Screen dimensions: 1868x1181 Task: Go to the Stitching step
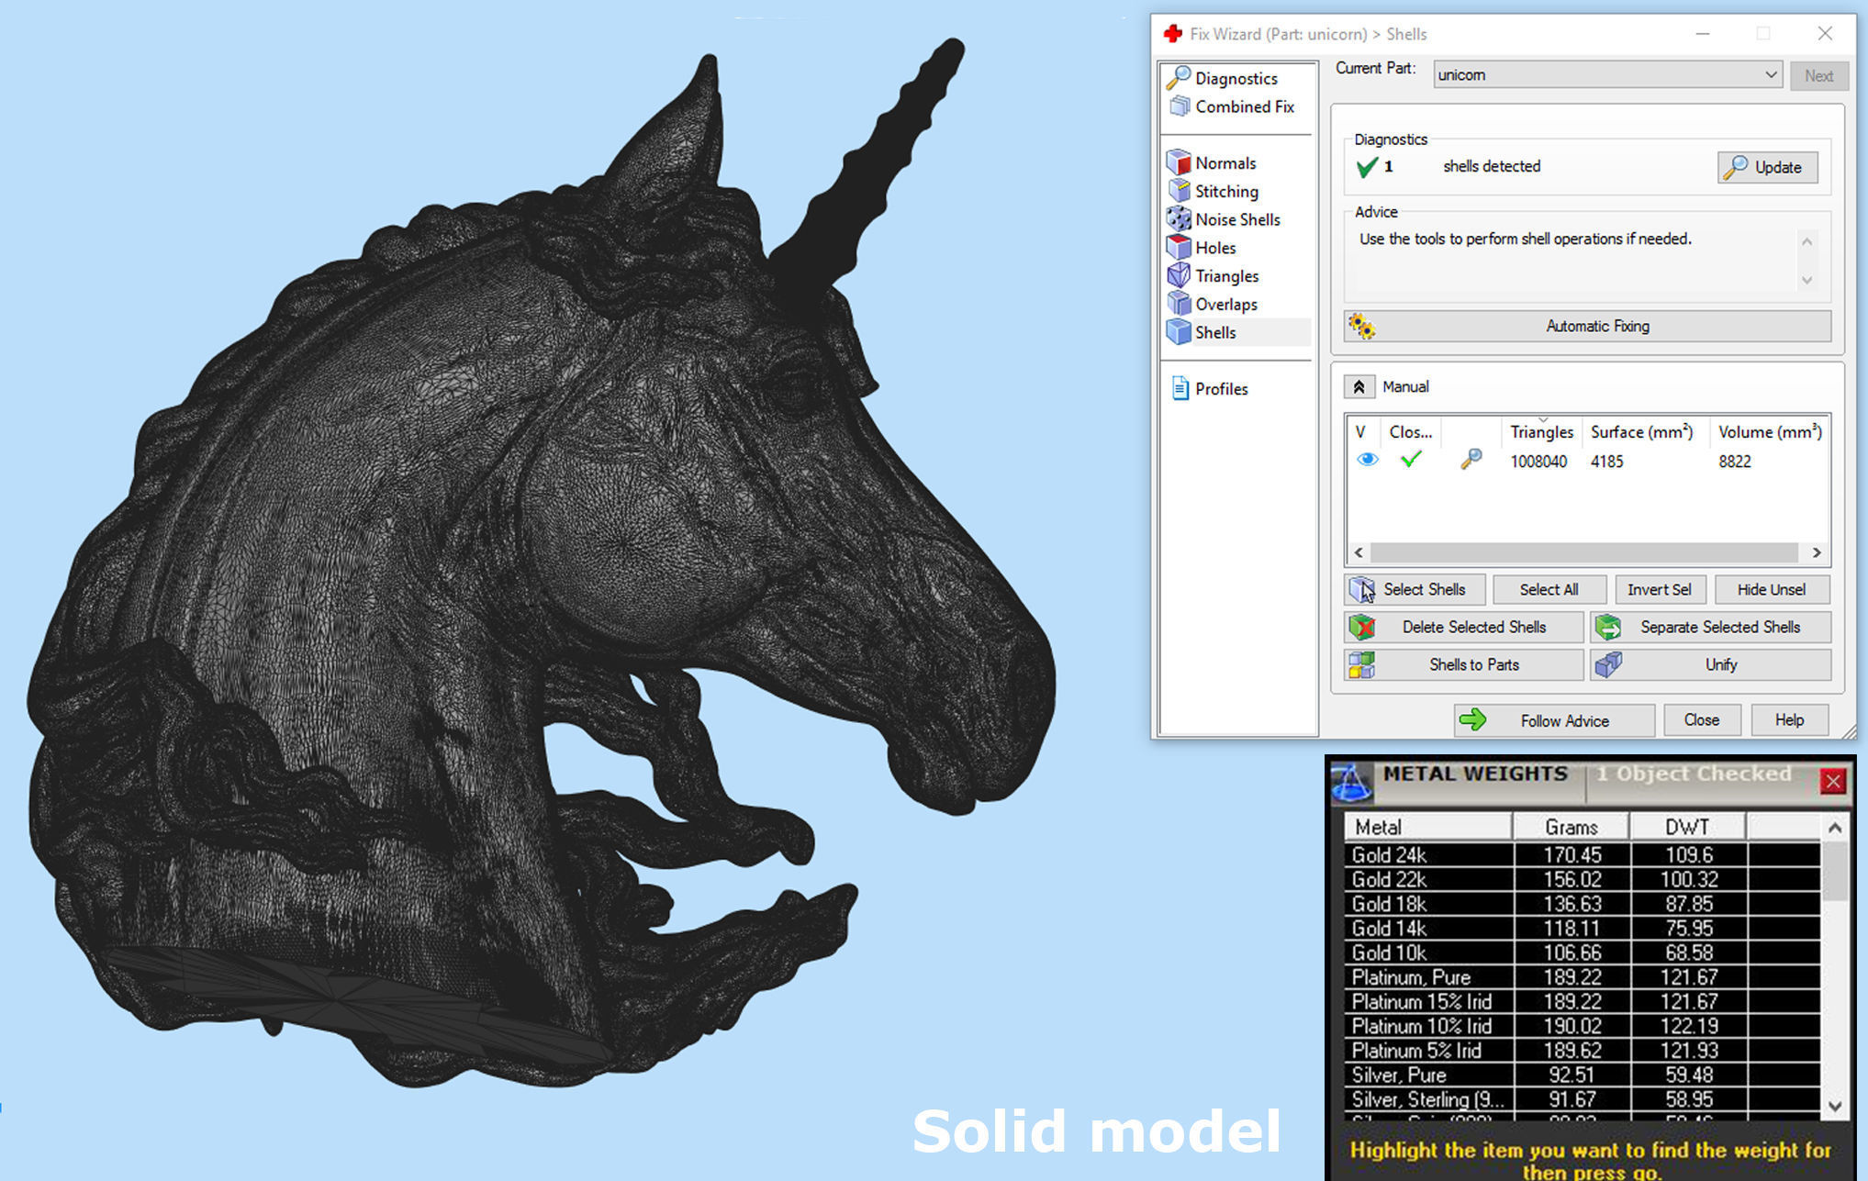[x=1225, y=192]
